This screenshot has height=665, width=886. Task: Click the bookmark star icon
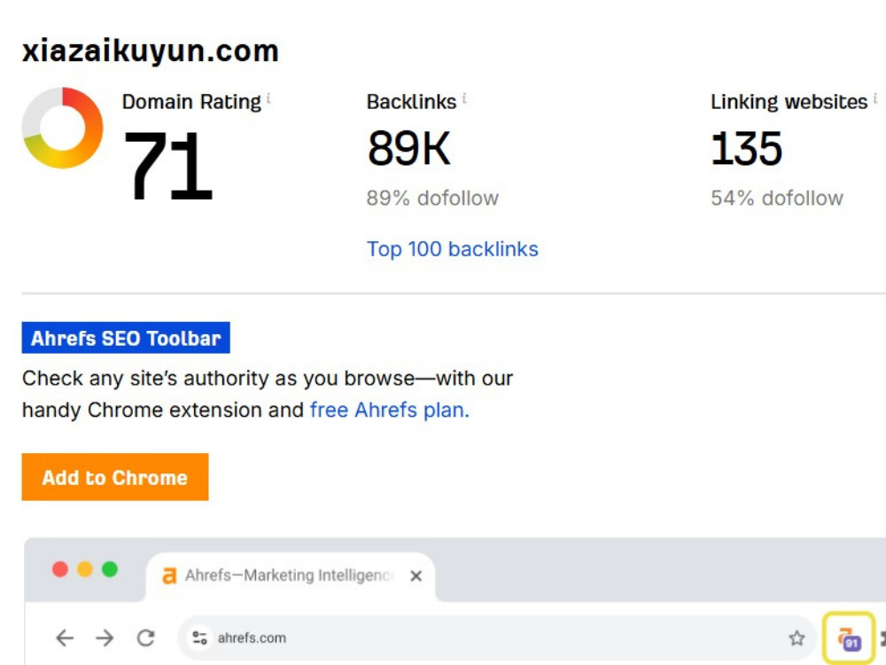coord(797,638)
